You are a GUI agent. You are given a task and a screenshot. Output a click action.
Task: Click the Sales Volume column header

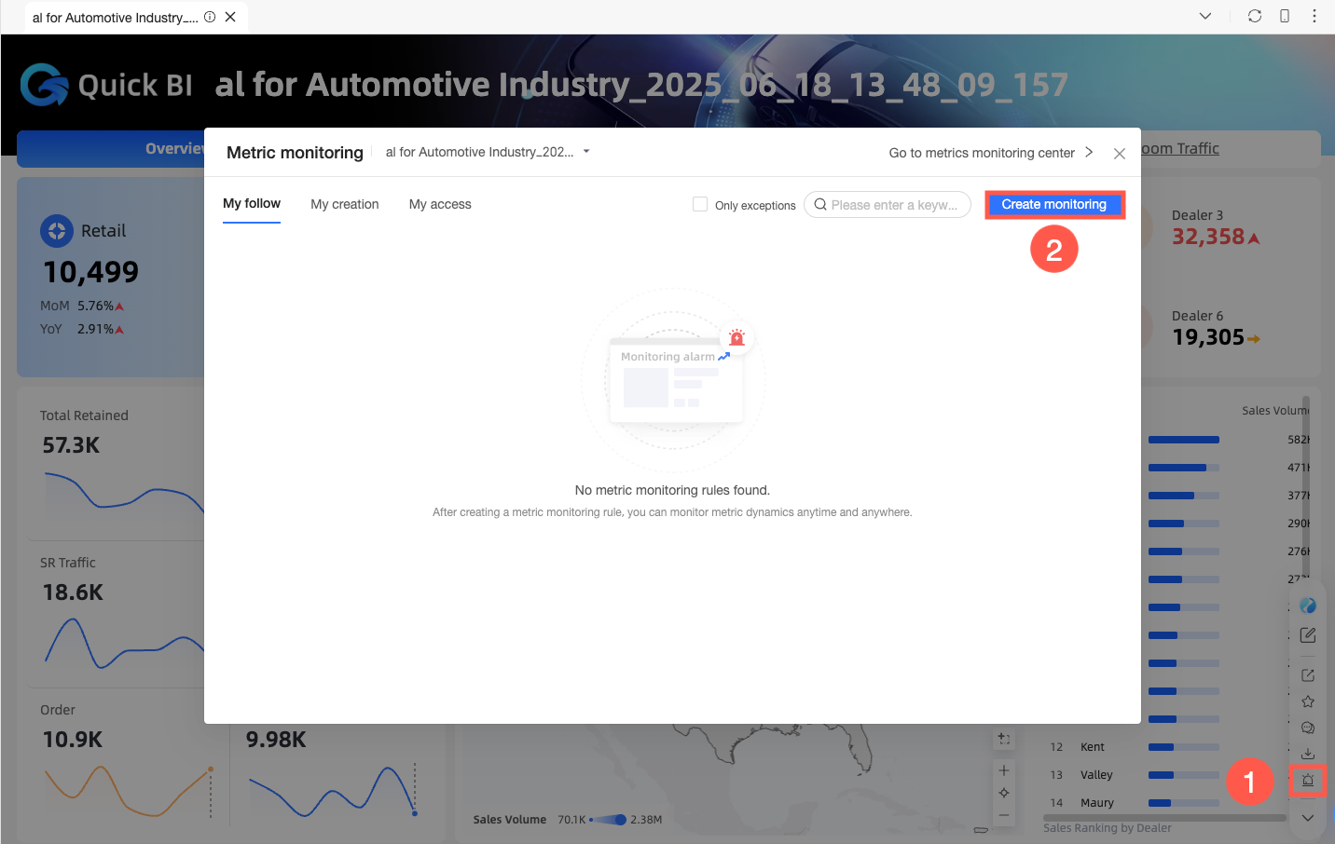1275,411
